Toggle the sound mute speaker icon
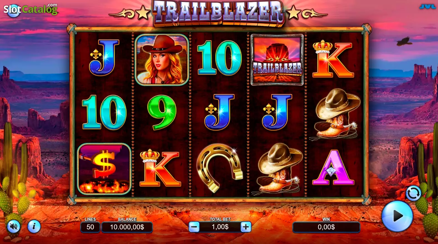 13,227
